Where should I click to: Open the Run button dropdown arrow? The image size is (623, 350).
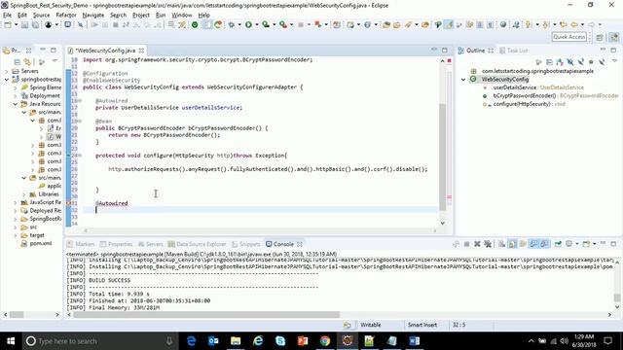click(x=256, y=24)
